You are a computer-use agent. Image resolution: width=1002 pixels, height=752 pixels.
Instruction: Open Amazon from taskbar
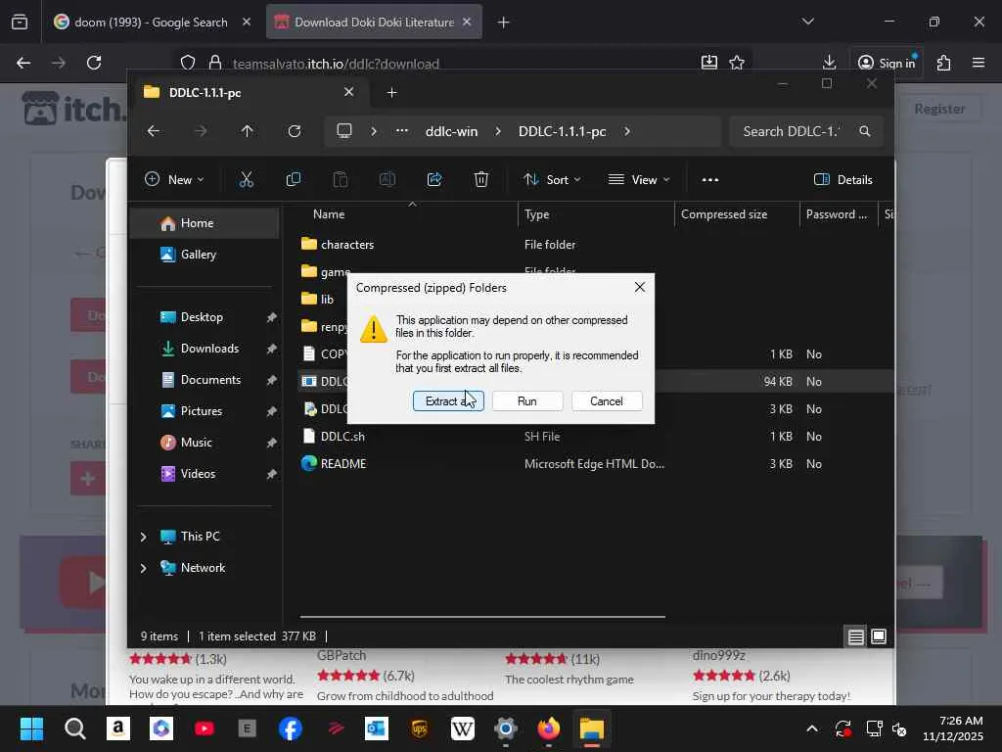[118, 728]
